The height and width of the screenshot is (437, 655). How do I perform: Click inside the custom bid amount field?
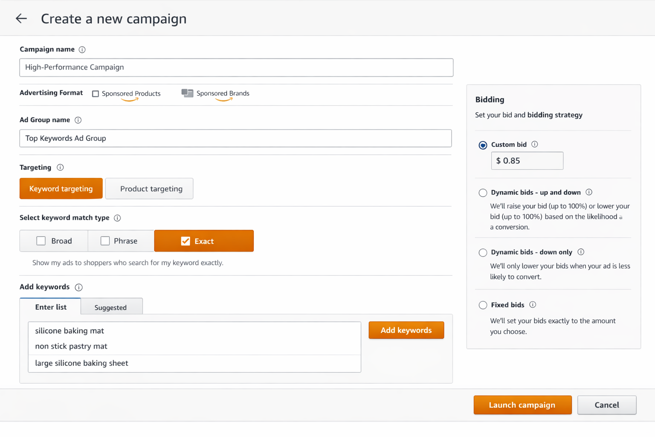click(527, 160)
